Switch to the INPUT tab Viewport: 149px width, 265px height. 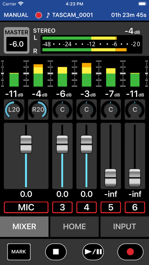pos(125,227)
